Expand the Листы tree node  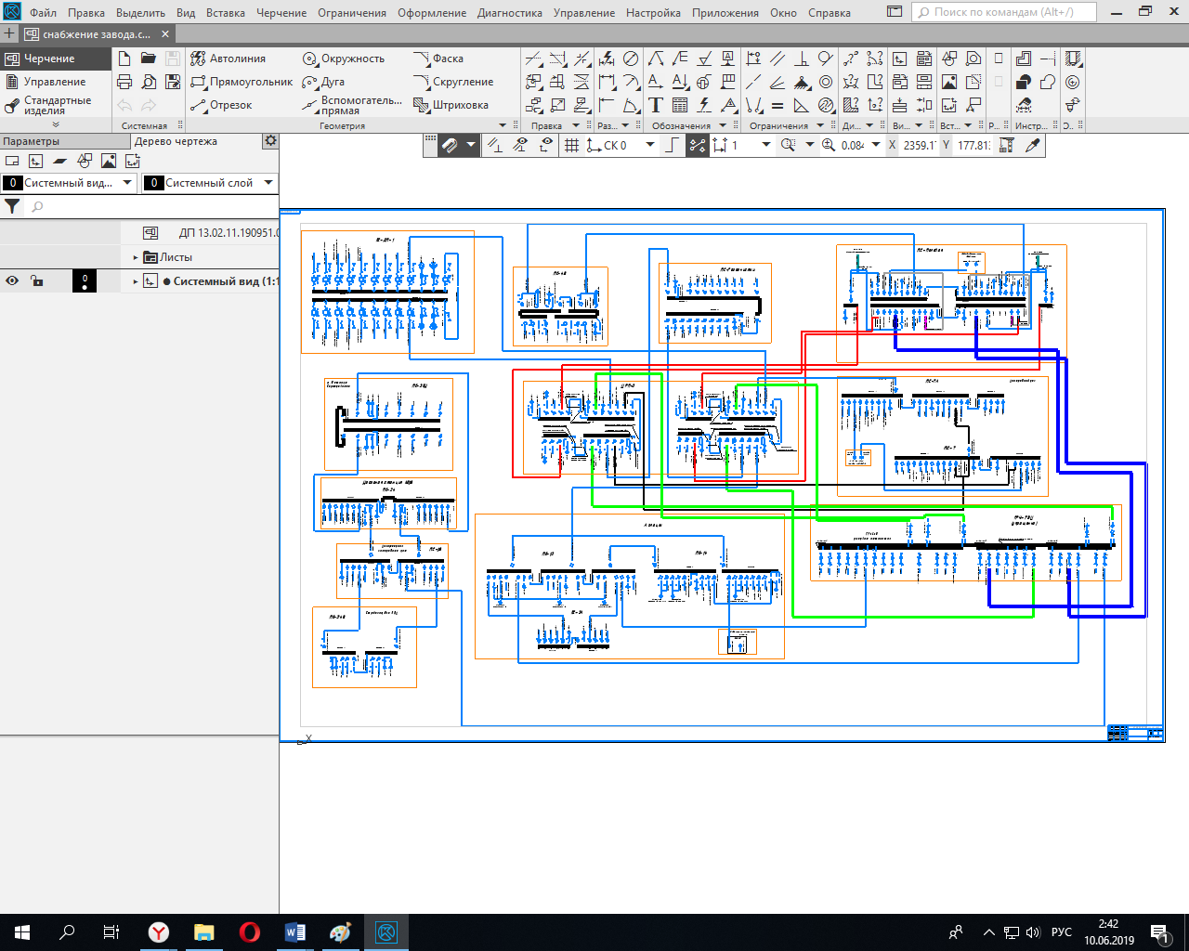pos(136,257)
